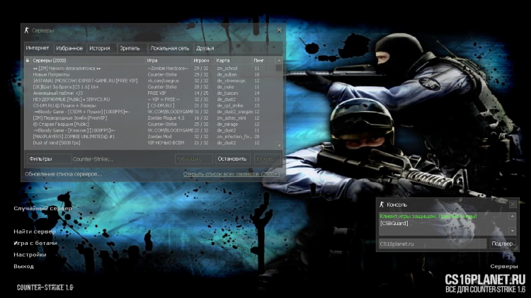Select server [2K]Брат За Брата [CS 1.6]
Viewport: 531px width, 298px height.
[151, 87]
